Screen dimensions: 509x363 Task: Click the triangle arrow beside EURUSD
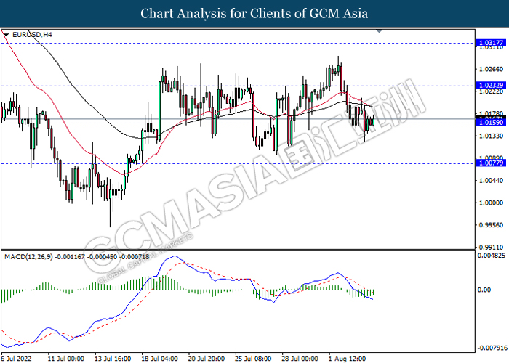tap(6, 35)
